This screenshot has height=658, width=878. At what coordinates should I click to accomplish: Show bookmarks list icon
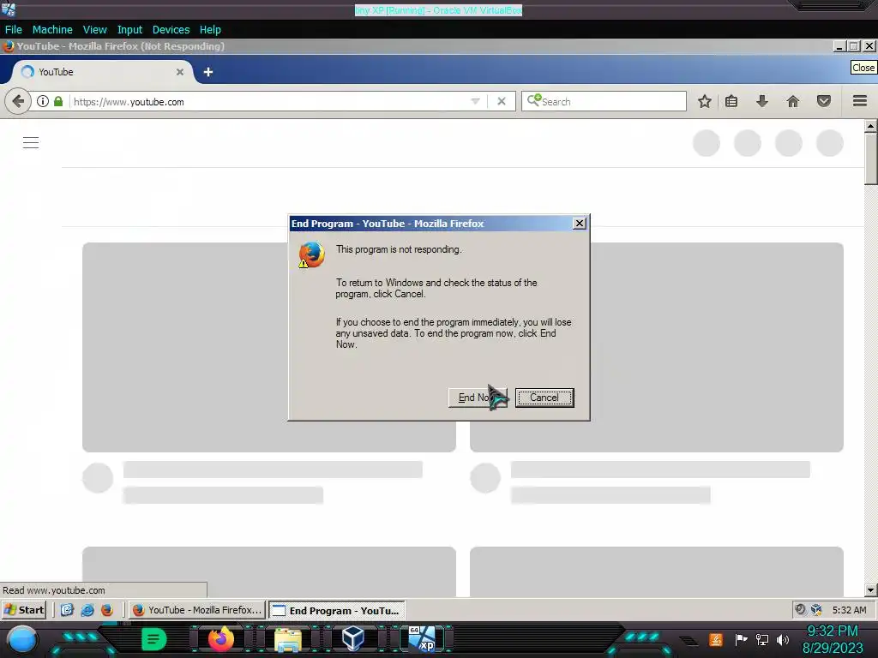point(731,101)
